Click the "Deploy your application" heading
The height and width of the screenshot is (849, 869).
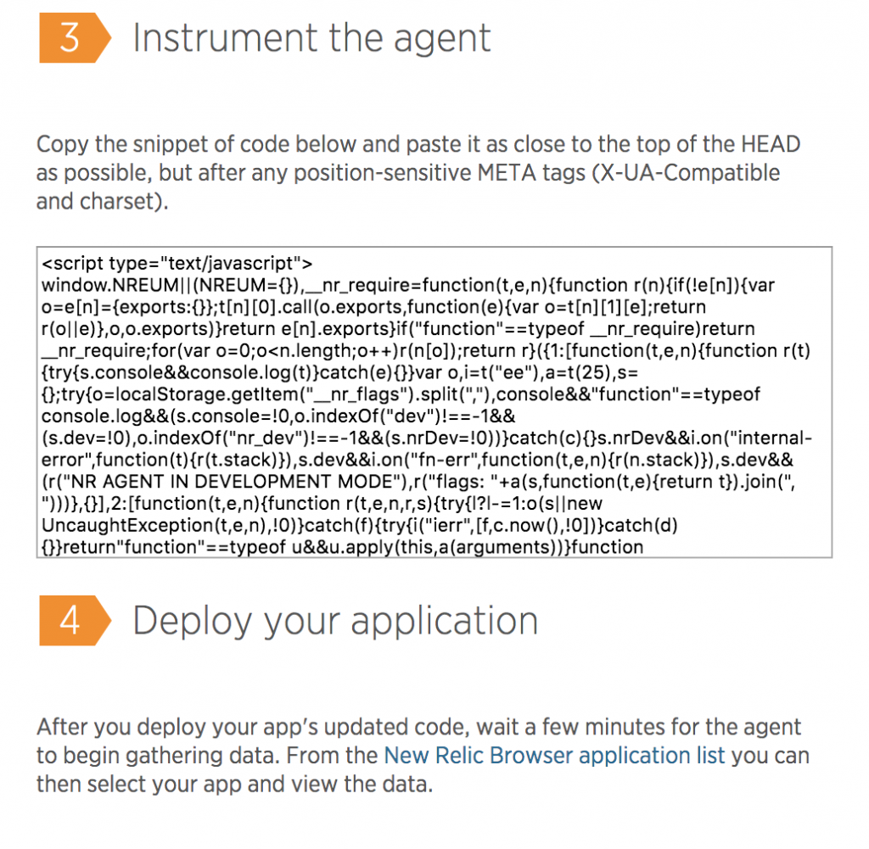[335, 622]
